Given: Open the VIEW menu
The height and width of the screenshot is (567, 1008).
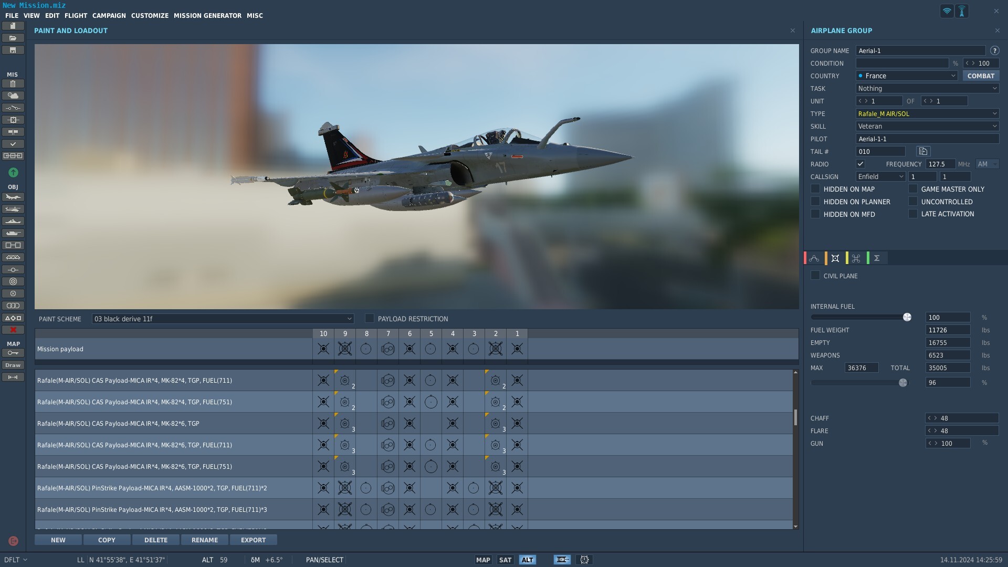Looking at the screenshot, I should (31, 16).
